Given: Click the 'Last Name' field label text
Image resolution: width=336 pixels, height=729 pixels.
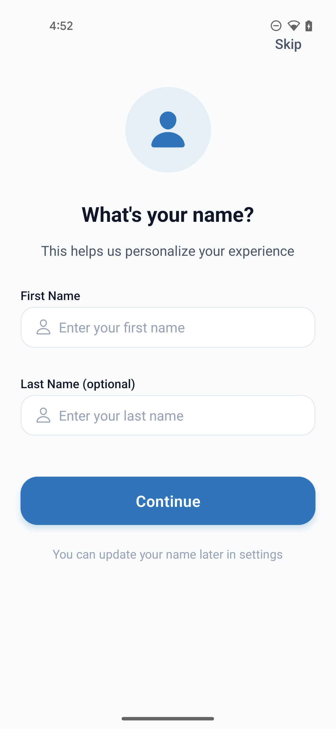Looking at the screenshot, I should tap(50, 384).
